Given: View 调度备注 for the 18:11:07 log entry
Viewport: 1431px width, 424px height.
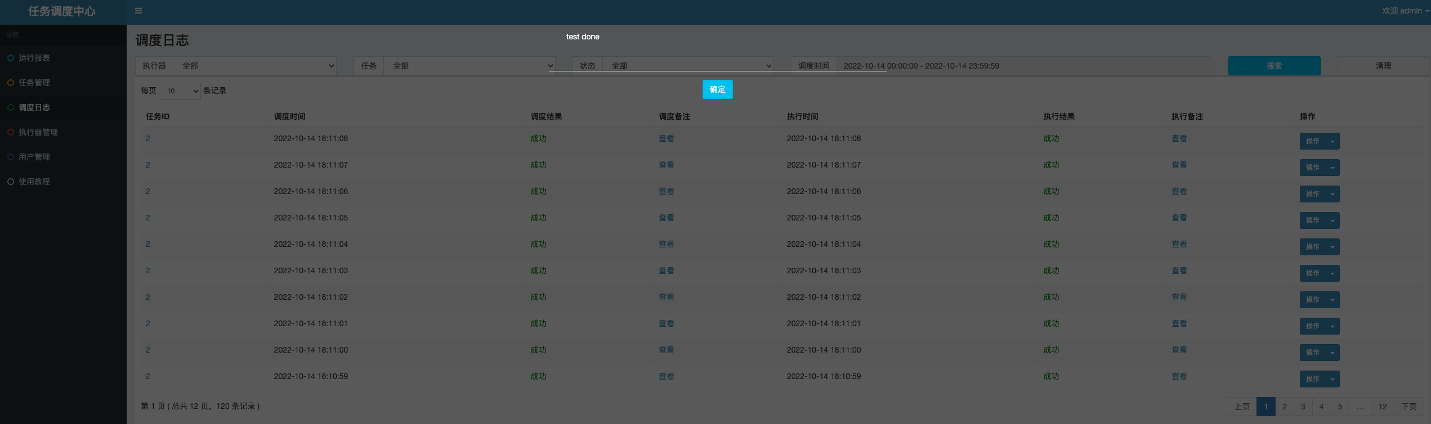Looking at the screenshot, I should point(666,165).
